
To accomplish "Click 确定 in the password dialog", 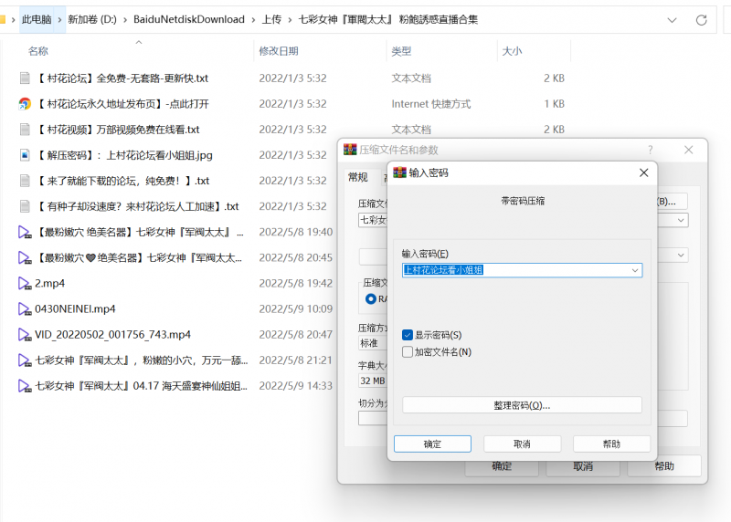I will click(432, 444).
